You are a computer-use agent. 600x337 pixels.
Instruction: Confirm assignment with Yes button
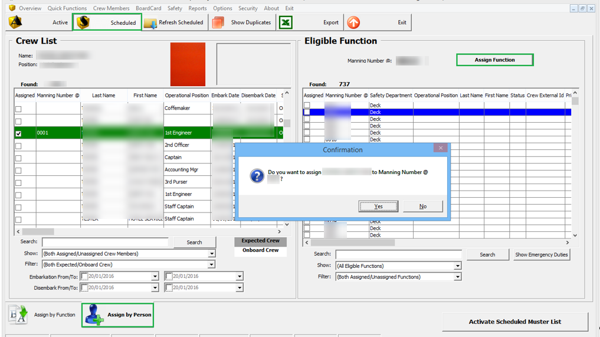coord(378,207)
